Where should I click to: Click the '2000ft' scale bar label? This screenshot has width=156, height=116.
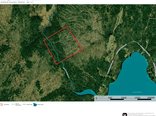tap(151, 98)
